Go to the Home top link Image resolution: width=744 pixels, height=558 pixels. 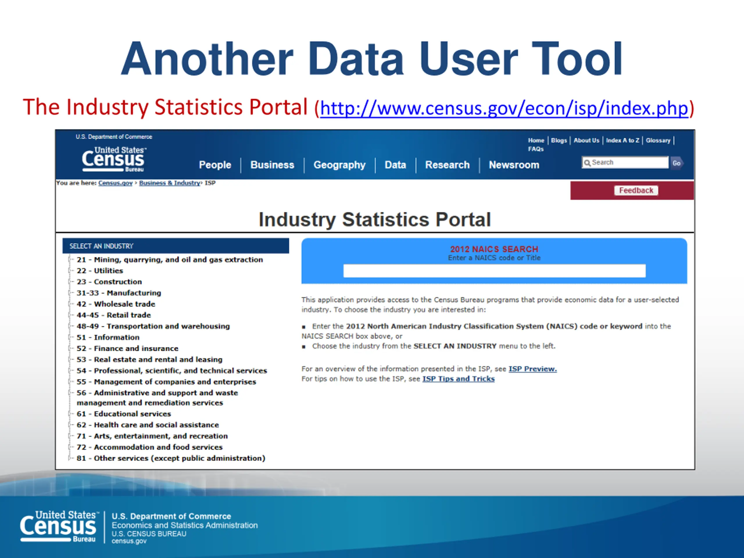pos(536,140)
